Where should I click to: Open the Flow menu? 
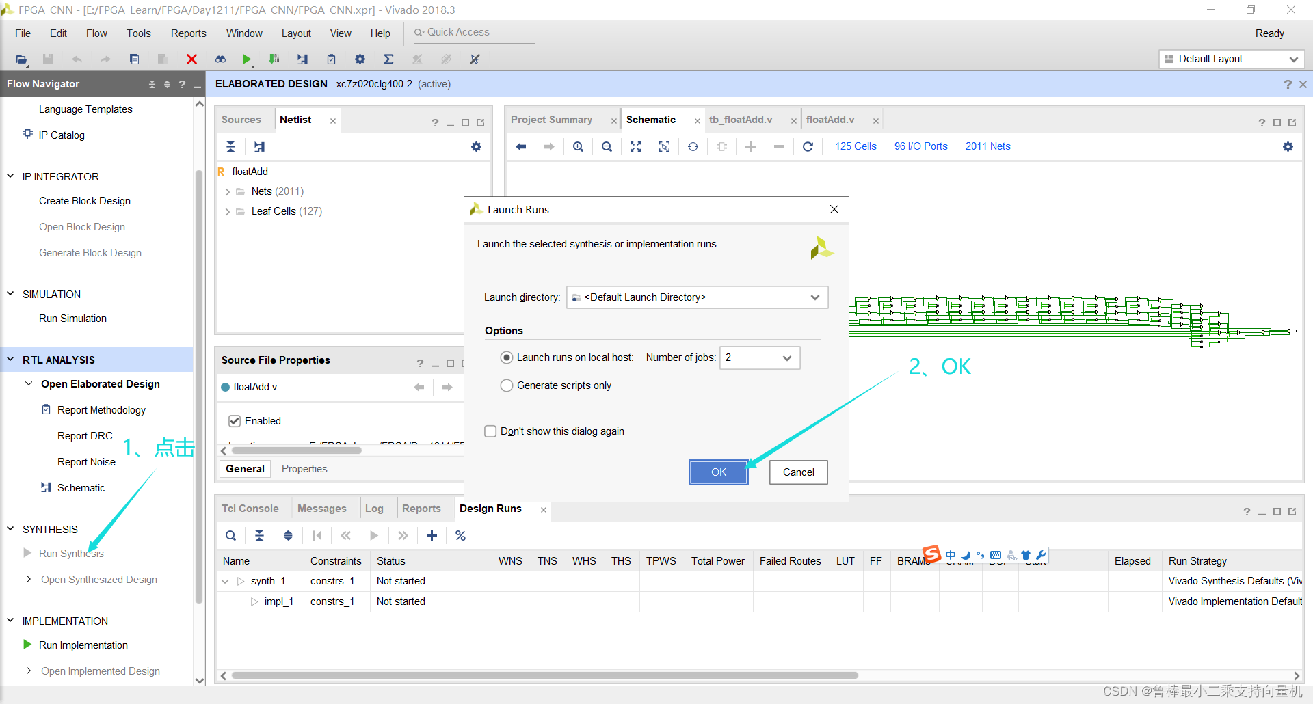[x=96, y=33]
